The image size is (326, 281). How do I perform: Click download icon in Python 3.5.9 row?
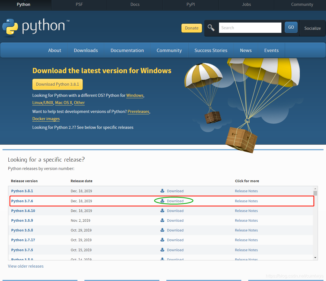click(162, 220)
